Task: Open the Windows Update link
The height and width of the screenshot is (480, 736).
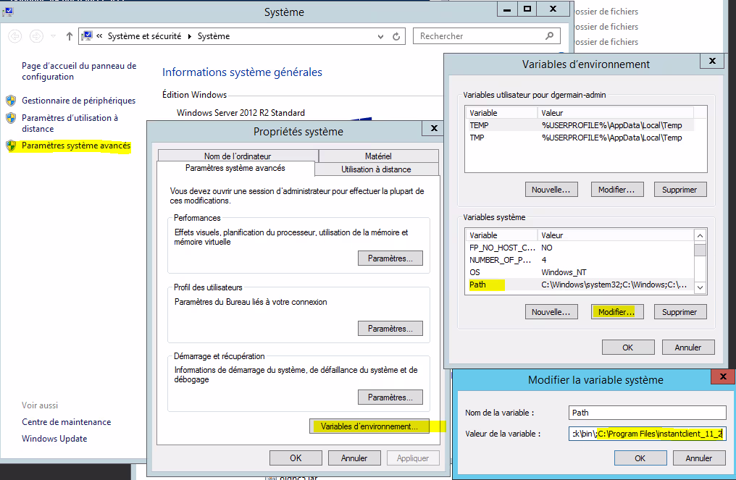Action: pyautogui.click(x=54, y=439)
